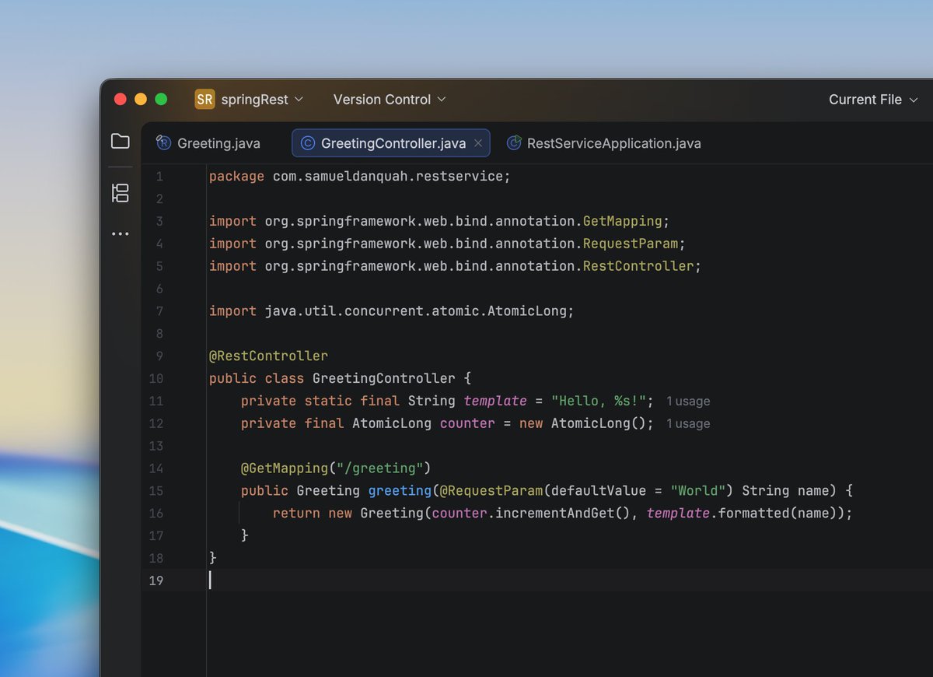Click the green zoom window button

point(161,100)
